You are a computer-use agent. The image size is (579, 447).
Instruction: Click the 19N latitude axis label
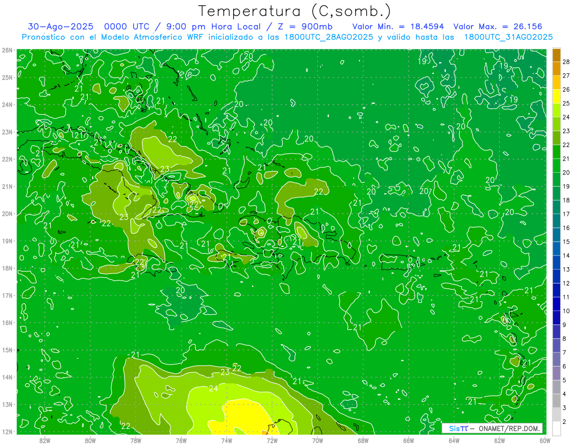tap(7, 241)
